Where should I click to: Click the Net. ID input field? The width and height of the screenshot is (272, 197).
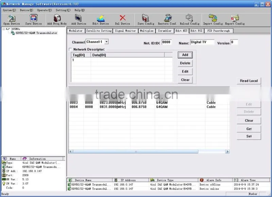[x=167, y=42]
